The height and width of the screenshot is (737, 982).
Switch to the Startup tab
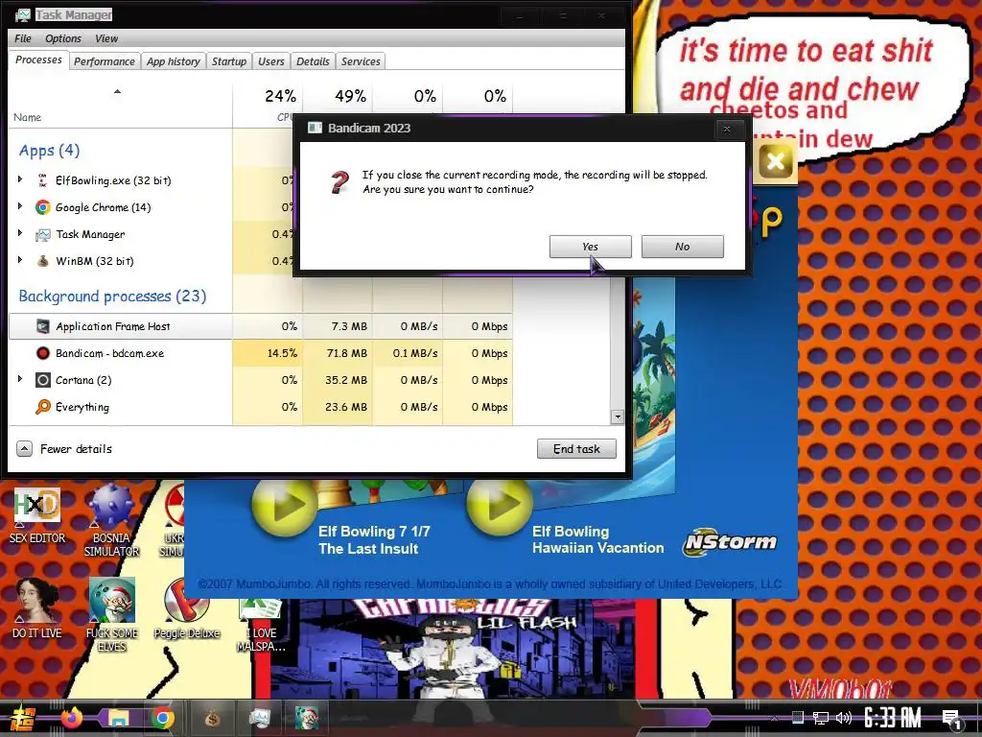click(x=228, y=61)
